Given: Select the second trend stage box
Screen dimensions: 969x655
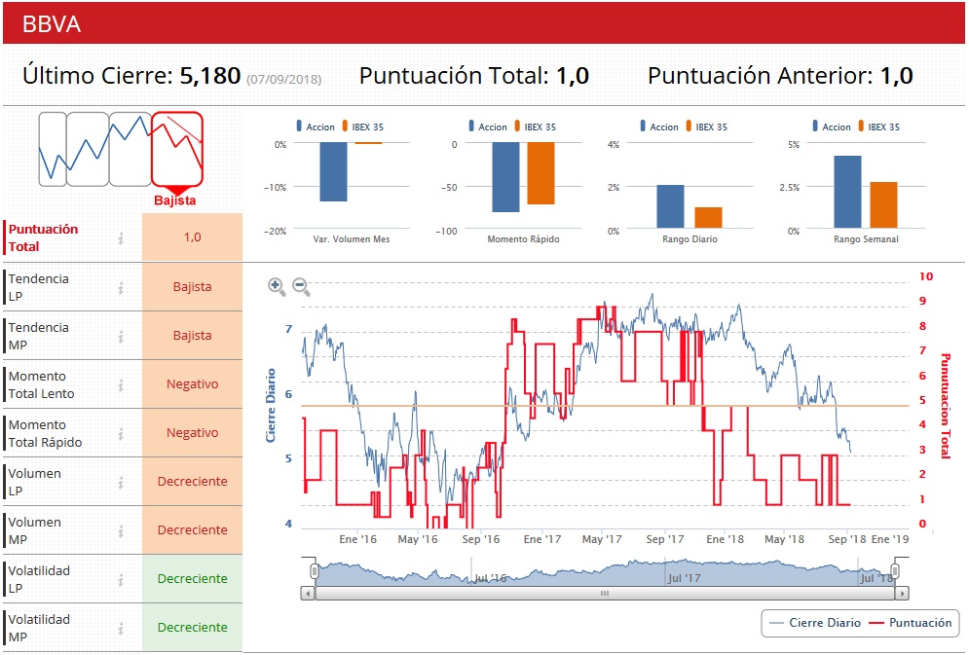Looking at the screenshot, I should pyautogui.click(x=88, y=149).
